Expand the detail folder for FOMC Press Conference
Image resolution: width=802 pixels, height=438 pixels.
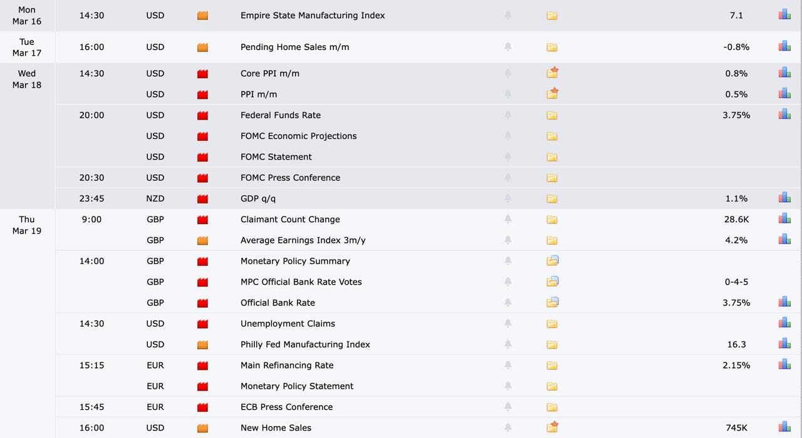click(552, 178)
